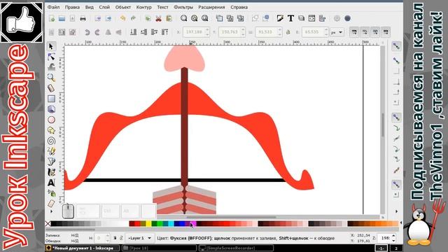Rotate selection 90° counter-clockwise icon
This screenshot has width=448, height=252.
tap(87, 32)
